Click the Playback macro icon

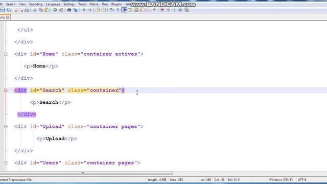(x=174, y=10)
